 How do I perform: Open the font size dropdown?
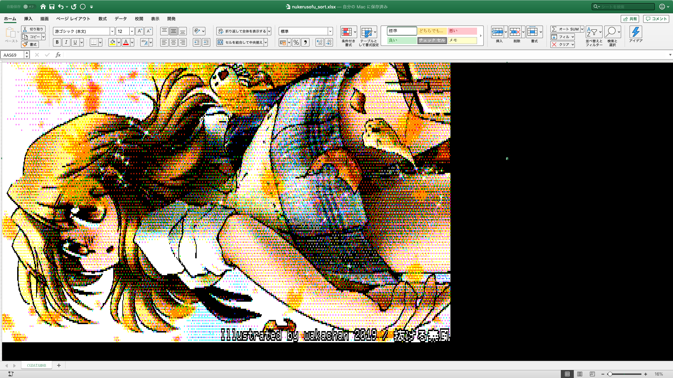click(132, 31)
